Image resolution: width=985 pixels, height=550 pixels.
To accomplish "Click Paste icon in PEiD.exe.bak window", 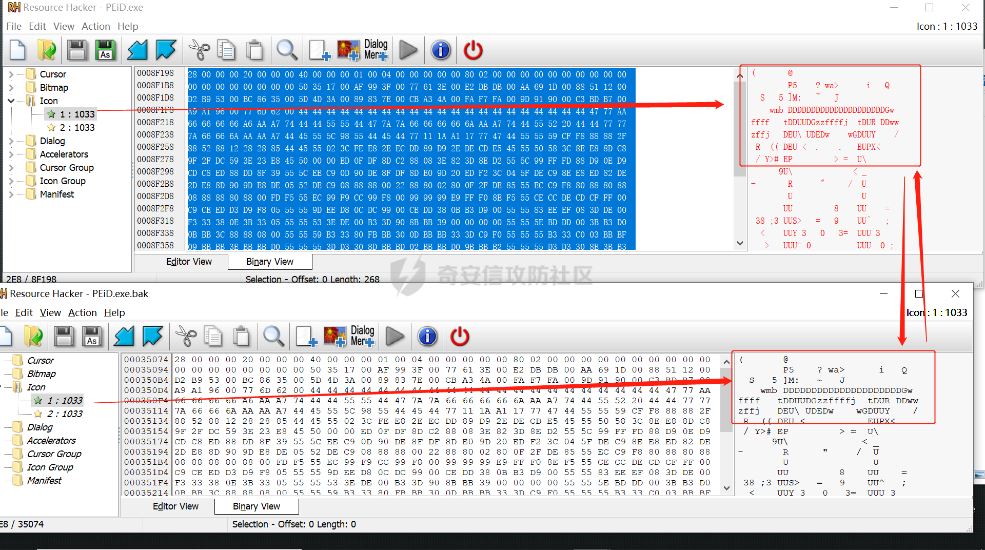I will pyautogui.click(x=242, y=337).
